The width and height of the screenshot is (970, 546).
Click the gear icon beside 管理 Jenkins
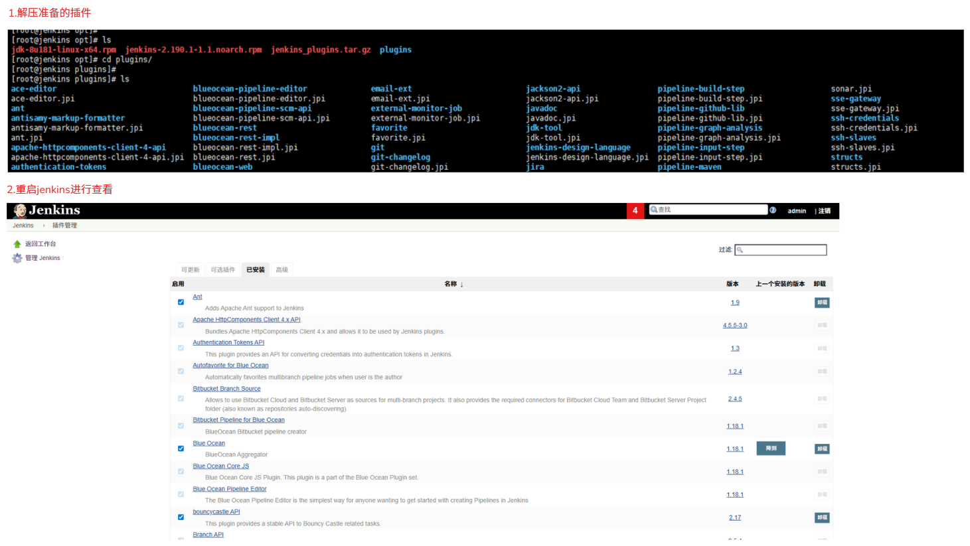[17, 258]
